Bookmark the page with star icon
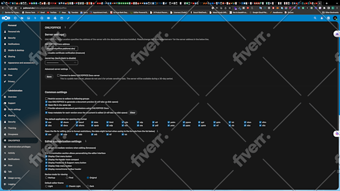The image size is (340, 191). pos(230,8)
